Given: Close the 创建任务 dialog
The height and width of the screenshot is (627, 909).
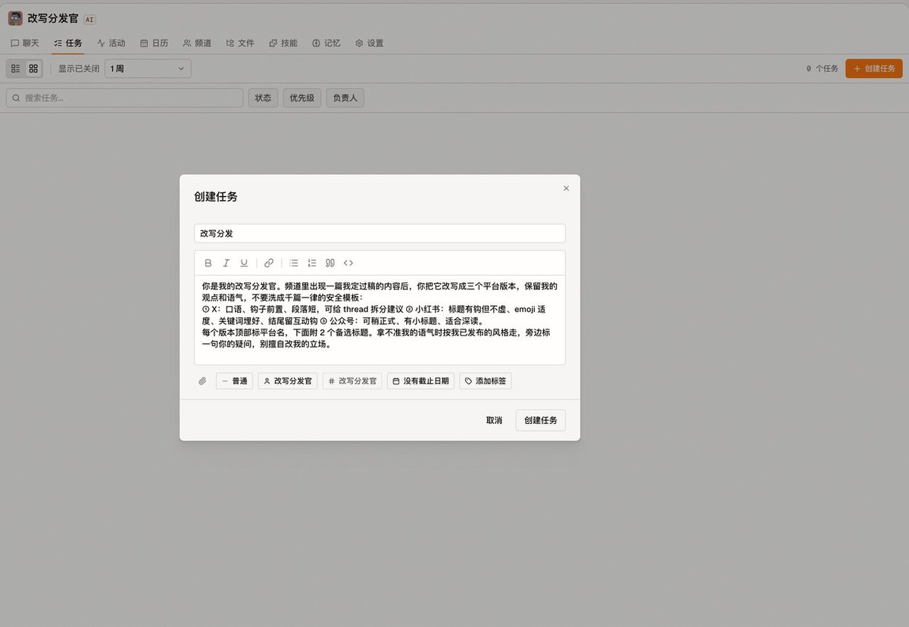Looking at the screenshot, I should [566, 189].
